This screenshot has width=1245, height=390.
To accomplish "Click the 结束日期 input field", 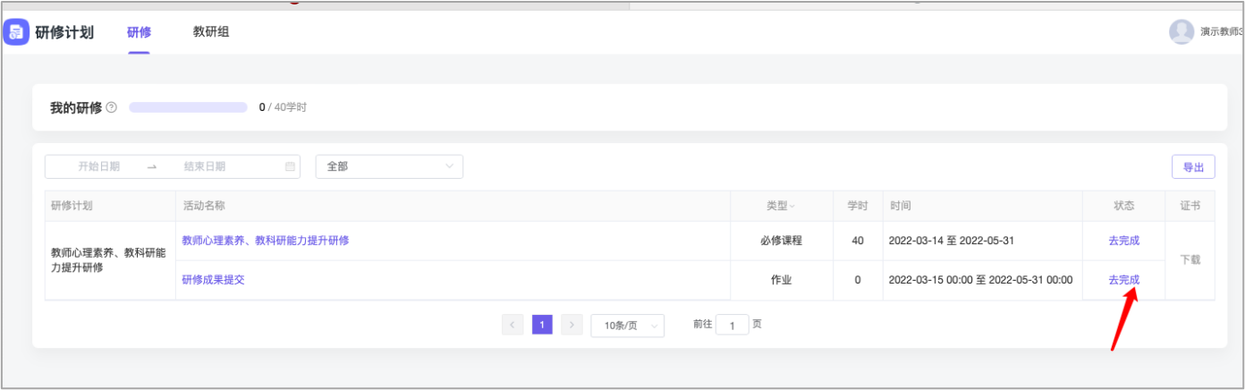I will tap(205, 166).
